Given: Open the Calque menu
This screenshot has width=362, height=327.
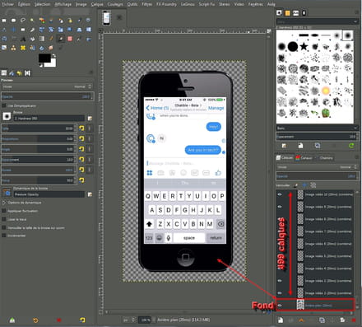Looking at the screenshot, I should click(97, 4).
